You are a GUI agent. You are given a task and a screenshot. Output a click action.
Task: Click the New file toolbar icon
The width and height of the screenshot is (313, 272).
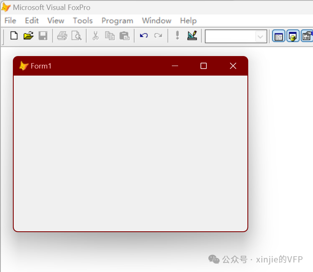pyautogui.click(x=14, y=36)
